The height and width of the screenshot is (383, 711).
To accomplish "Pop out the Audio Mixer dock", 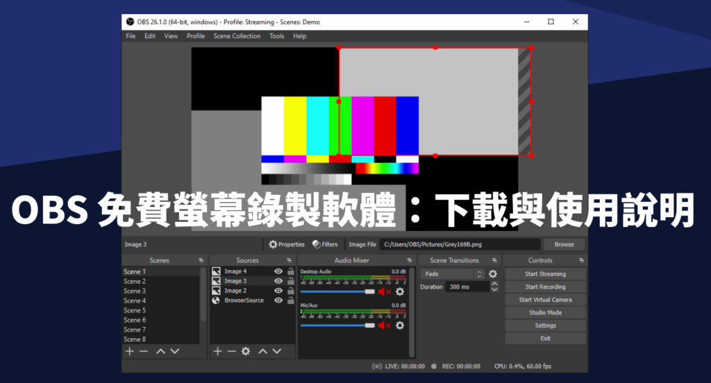I will click(x=410, y=261).
